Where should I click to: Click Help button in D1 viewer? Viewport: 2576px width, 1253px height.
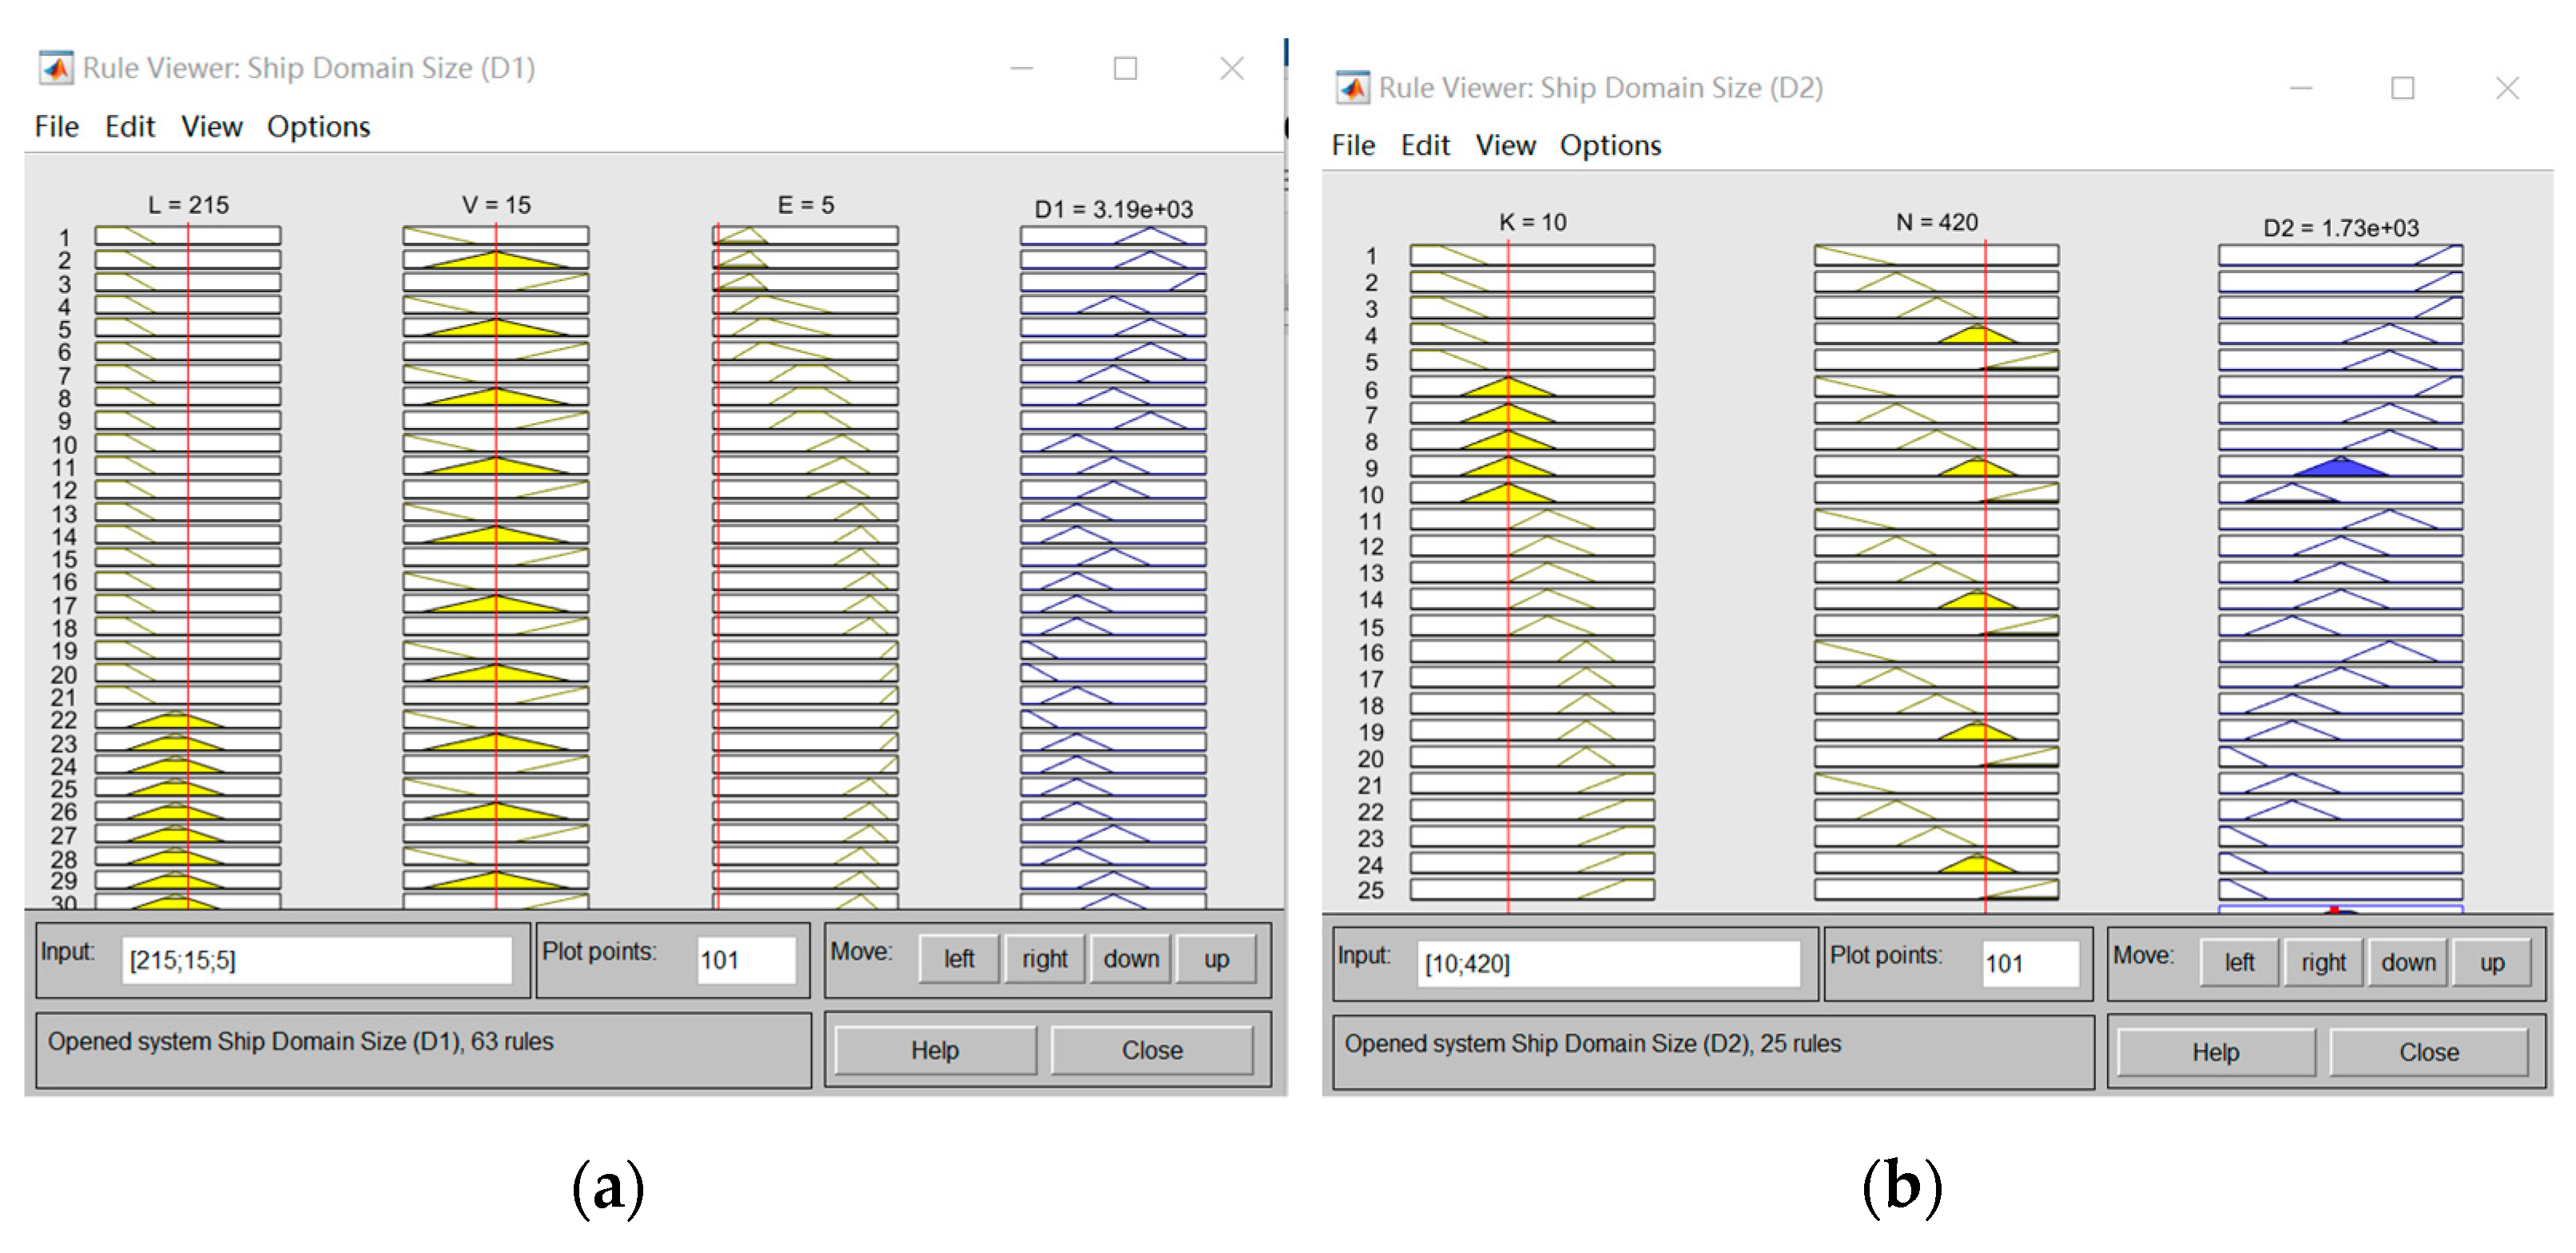click(934, 1050)
